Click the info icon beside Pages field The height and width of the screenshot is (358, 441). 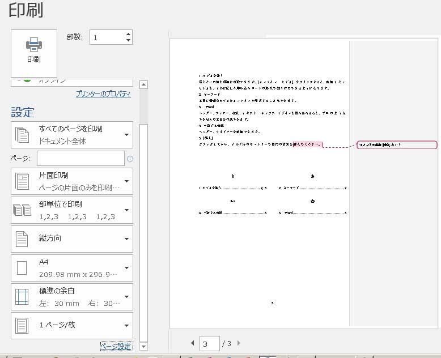[x=130, y=159]
